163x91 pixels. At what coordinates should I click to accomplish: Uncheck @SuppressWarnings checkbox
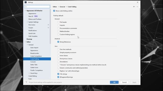point(58,77)
